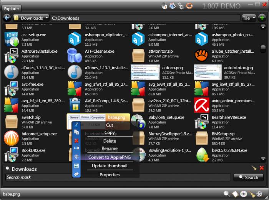Screen dimensions: 269x200
Task: Click the fox mascot icon in title bar
Action: click(x=164, y=6)
